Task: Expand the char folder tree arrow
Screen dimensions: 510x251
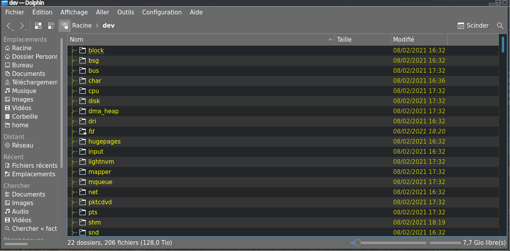Action: click(x=72, y=81)
